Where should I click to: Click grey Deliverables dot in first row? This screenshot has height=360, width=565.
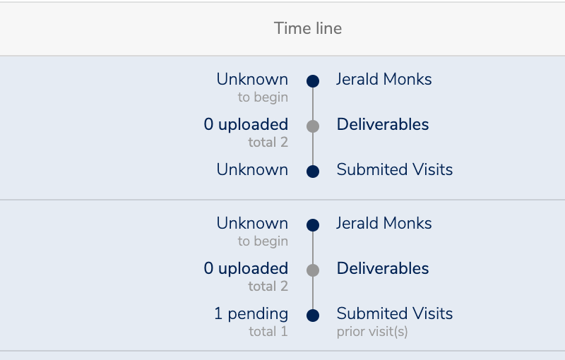313,126
